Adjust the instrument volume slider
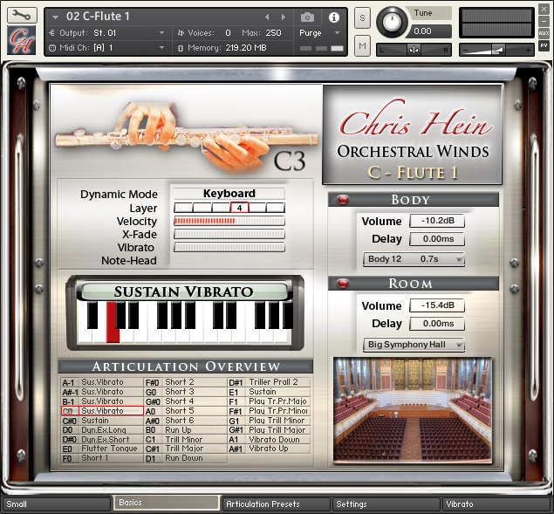Image resolution: width=554 pixels, height=514 pixels. 496,50
